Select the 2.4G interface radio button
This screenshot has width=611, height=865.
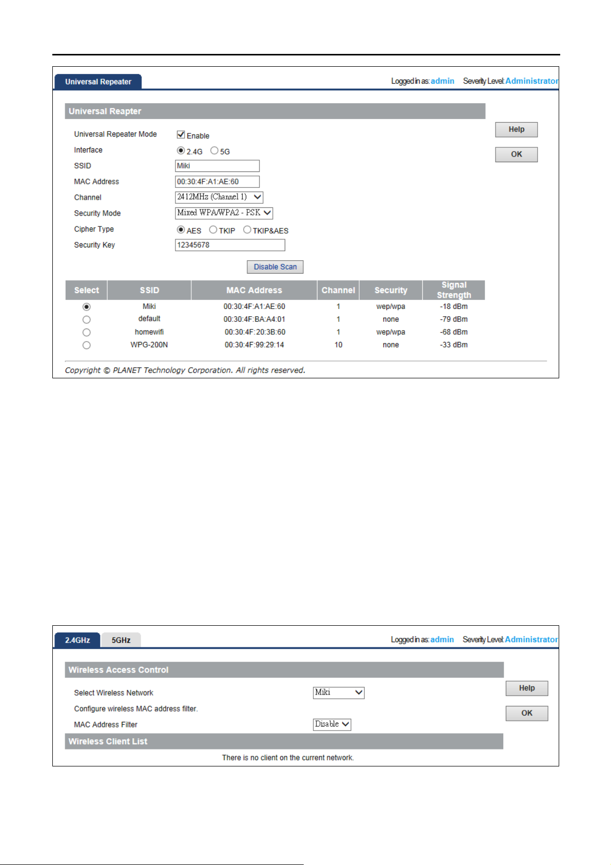[181, 151]
